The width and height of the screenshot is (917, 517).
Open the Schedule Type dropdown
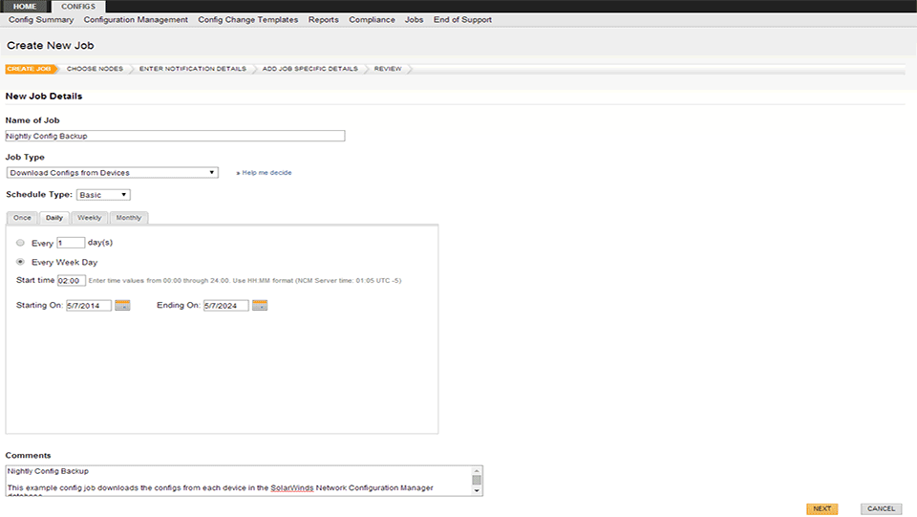[x=104, y=195]
